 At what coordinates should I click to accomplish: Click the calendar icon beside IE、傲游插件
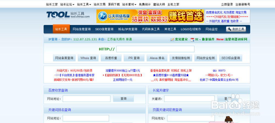pos(193,40)
